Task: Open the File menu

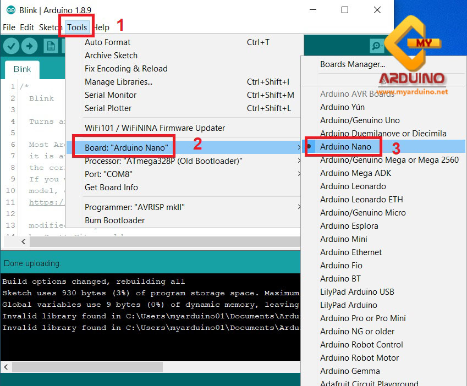Action: (x=9, y=27)
